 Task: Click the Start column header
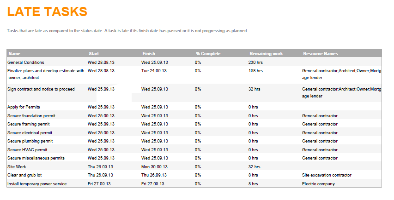94,54
